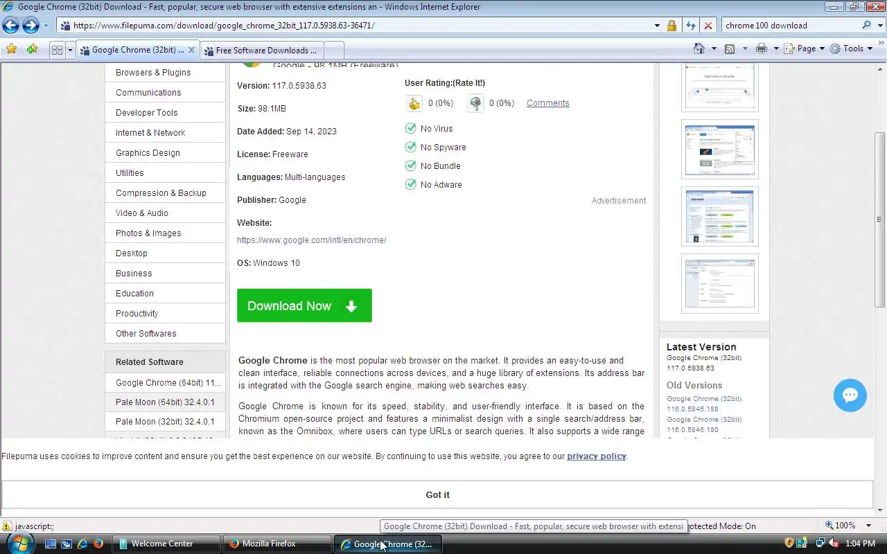This screenshot has width=887, height=554.
Task: Switch to Welcome Center in the taskbar
Action: click(166, 544)
